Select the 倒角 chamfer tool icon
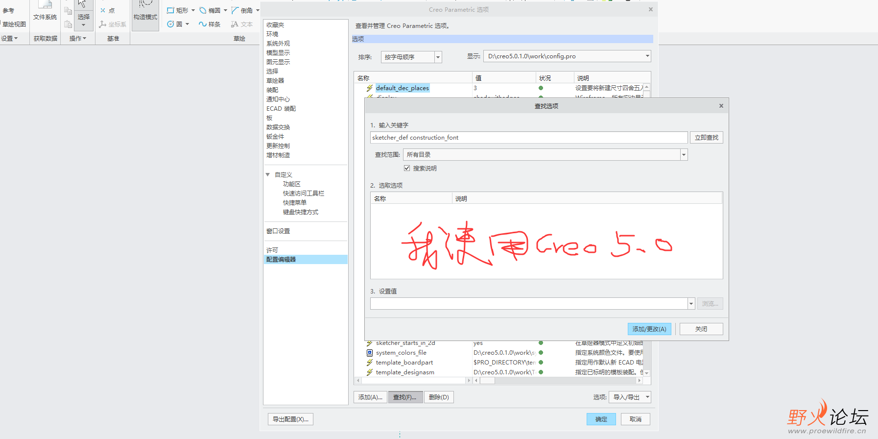 (235, 10)
